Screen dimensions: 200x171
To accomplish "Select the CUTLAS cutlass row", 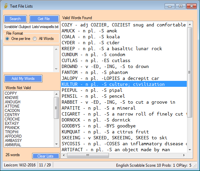I will 124,60.
